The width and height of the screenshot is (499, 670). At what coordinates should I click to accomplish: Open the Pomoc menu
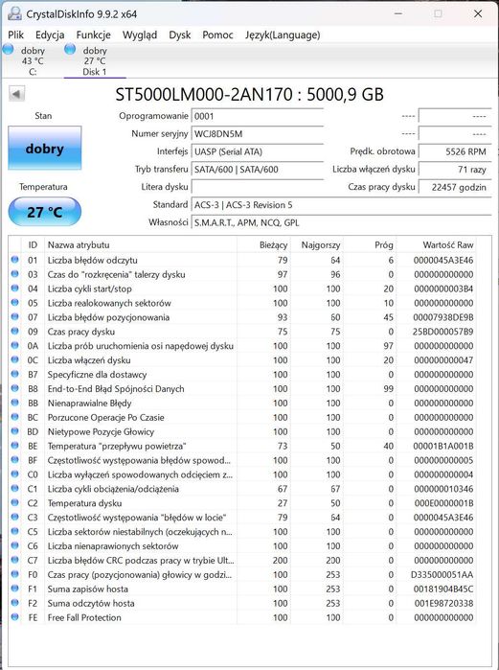(x=217, y=35)
